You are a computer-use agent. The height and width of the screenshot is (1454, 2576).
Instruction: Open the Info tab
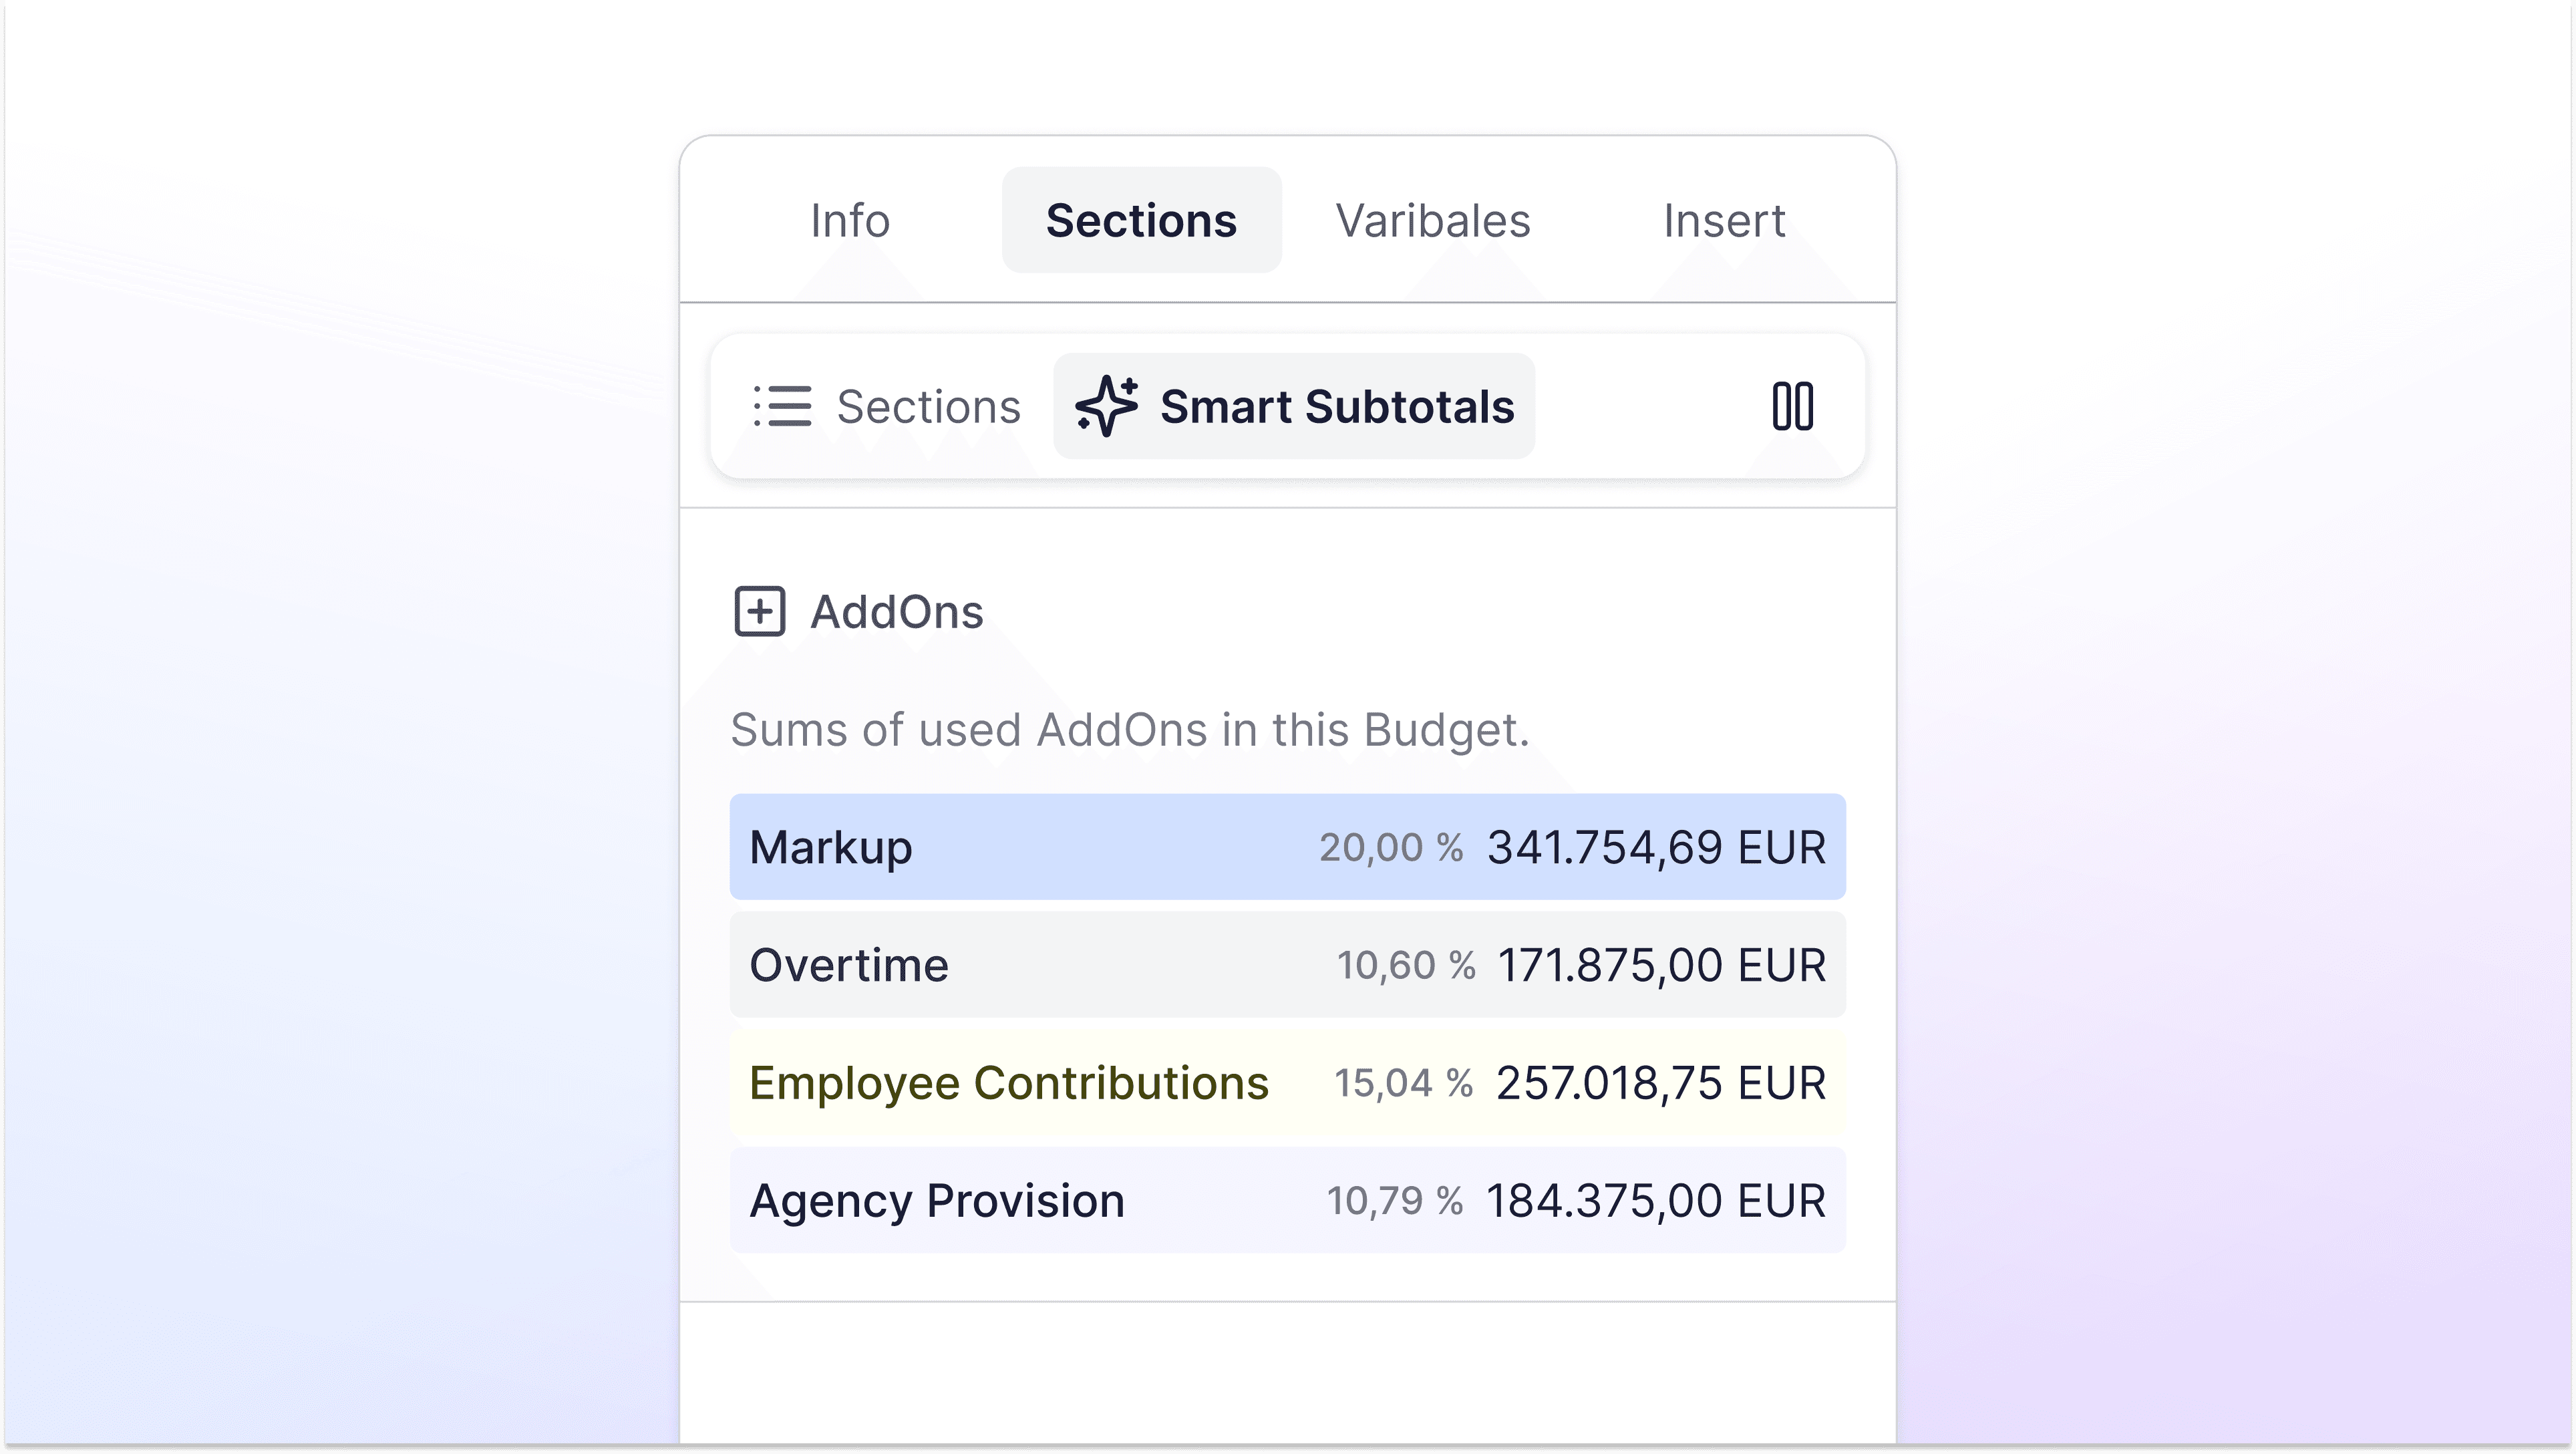pos(849,220)
